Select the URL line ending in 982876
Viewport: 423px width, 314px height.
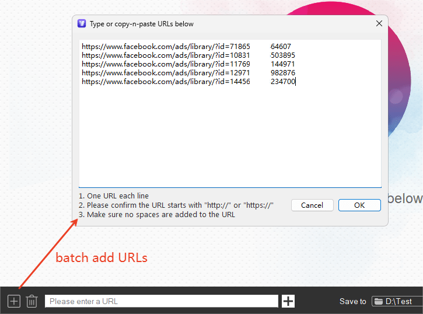tap(188, 73)
